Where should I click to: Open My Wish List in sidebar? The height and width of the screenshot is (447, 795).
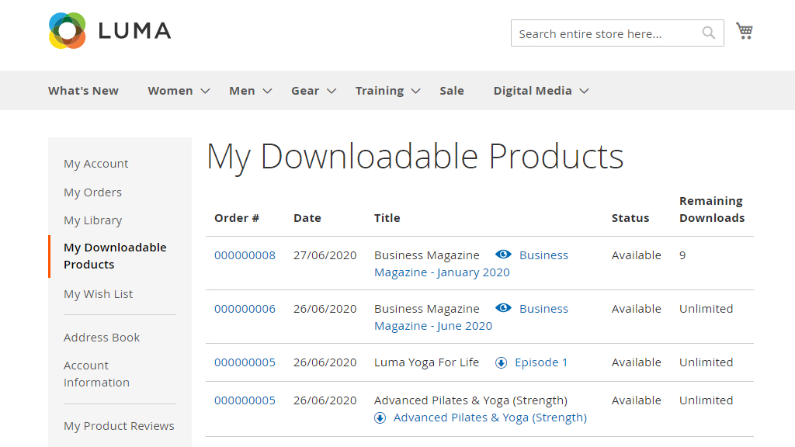pos(98,294)
